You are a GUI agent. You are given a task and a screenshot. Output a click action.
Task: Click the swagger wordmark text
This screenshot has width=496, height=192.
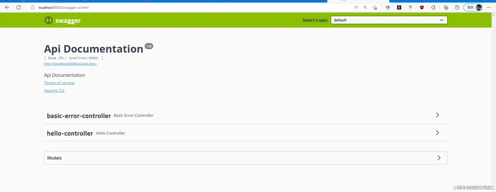tap(68, 21)
